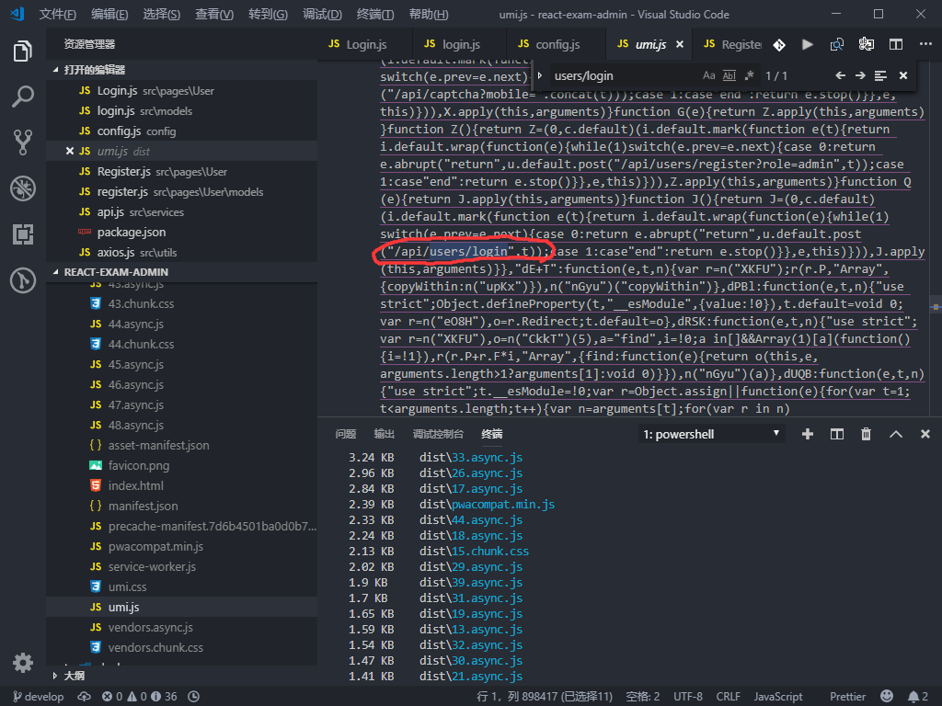Open the Source Control view
The image size is (942, 706).
click(23, 142)
